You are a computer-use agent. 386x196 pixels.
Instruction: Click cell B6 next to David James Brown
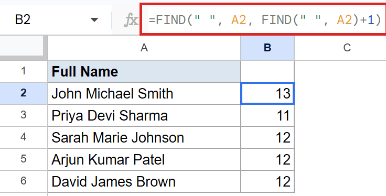[x=267, y=181]
